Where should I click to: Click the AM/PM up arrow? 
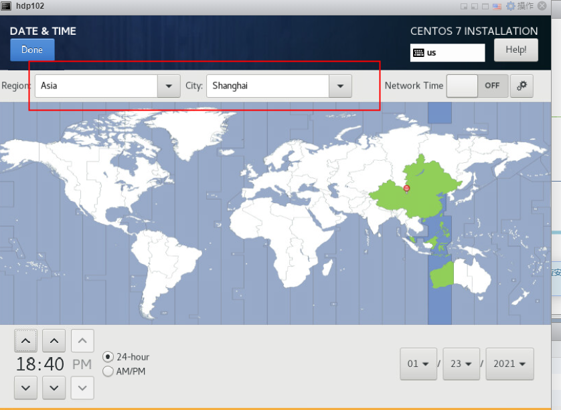pyautogui.click(x=82, y=340)
